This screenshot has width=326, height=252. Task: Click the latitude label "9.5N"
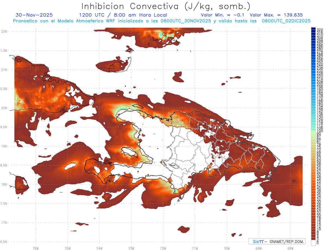pos(4,127)
